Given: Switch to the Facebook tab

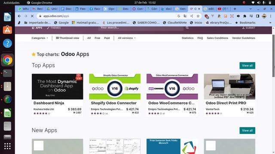Looking at the screenshot, I should [x=95, y=9].
